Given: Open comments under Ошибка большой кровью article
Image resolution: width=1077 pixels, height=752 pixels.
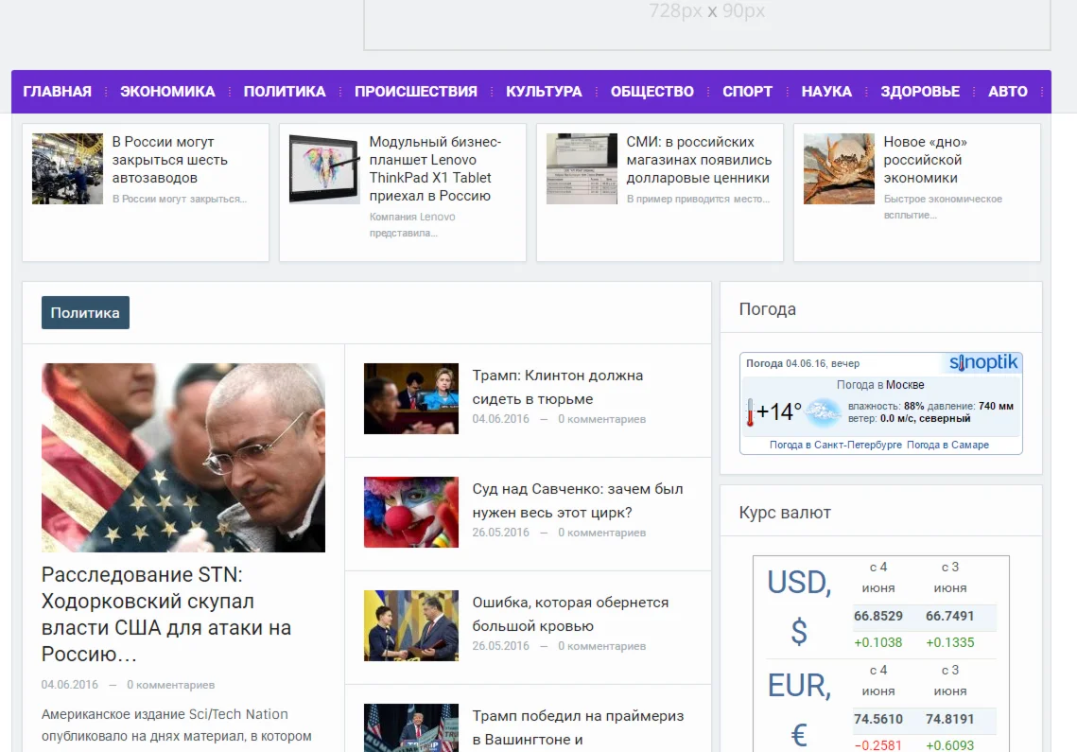Looking at the screenshot, I should [601, 646].
